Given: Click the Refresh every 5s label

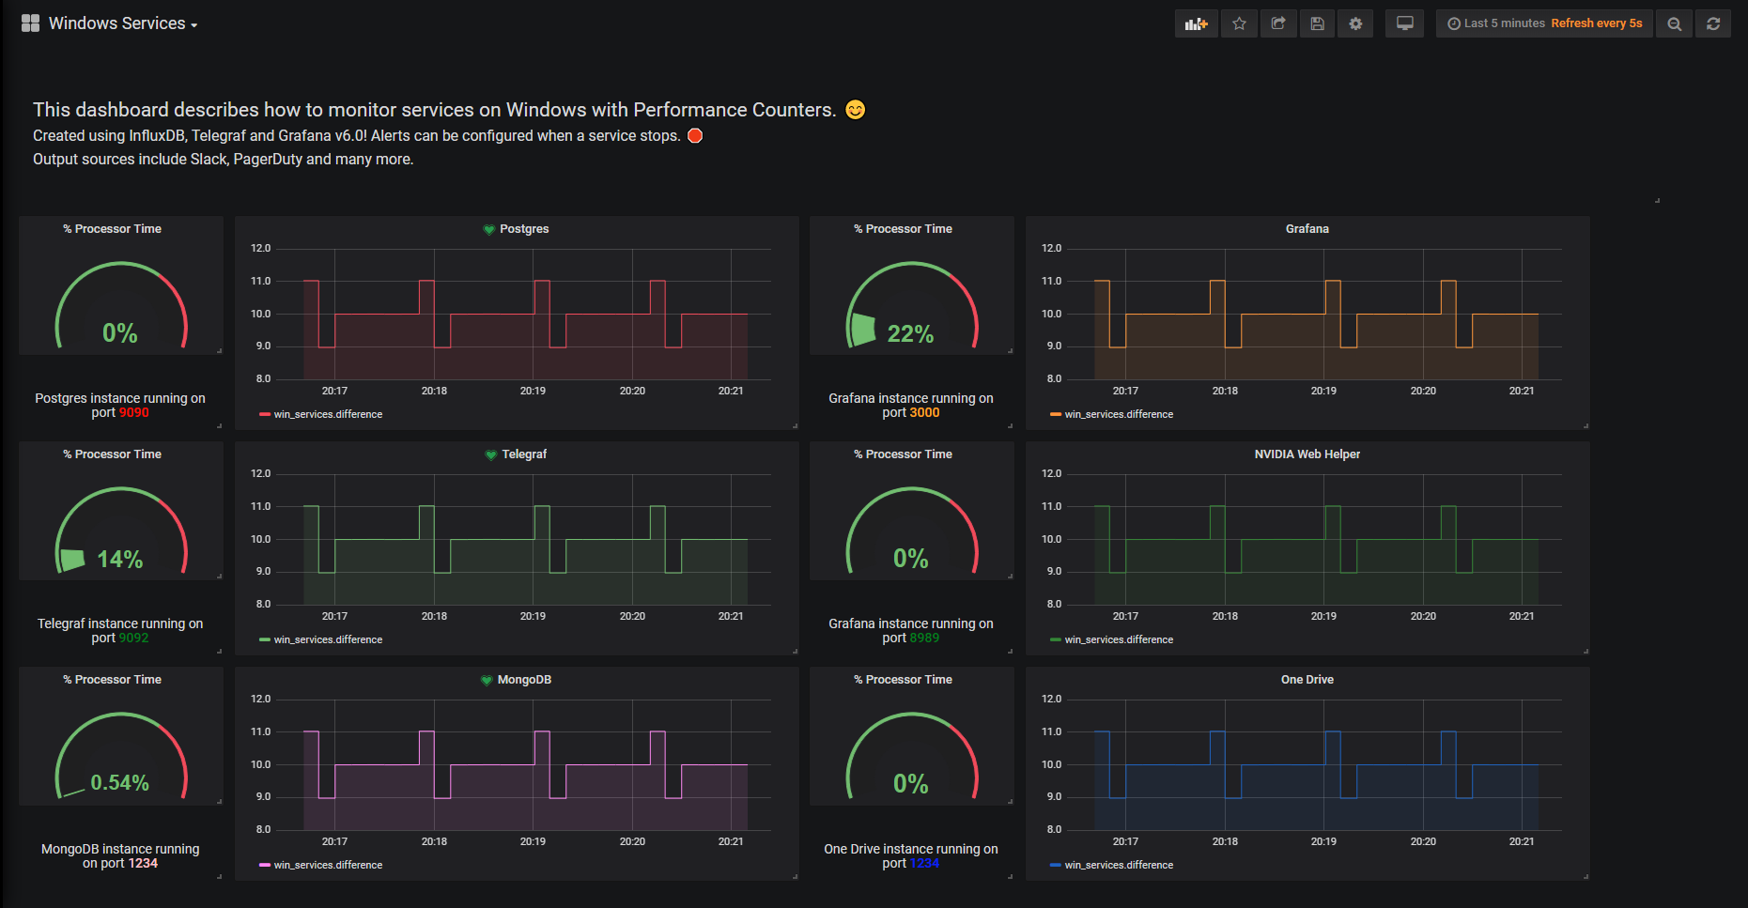Looking at the screenshot, I should click(x=1597, y=23).
